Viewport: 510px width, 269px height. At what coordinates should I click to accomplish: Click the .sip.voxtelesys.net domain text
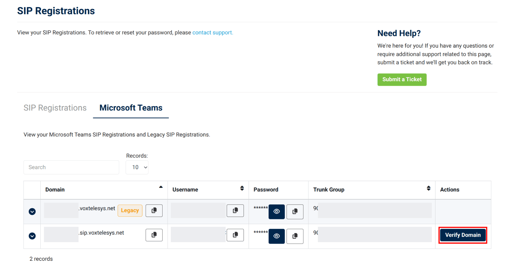101,233
